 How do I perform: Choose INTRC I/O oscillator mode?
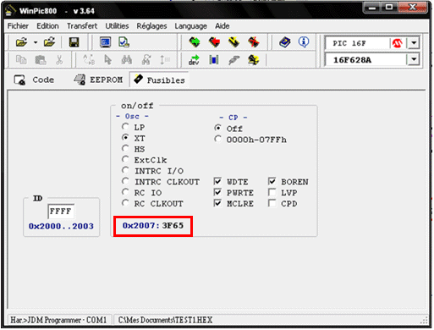pos(125,170)
